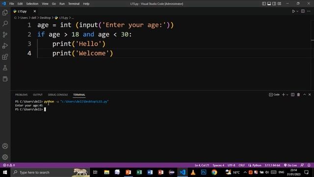Click Ln 4, Col 21 status item

[202, 165]
